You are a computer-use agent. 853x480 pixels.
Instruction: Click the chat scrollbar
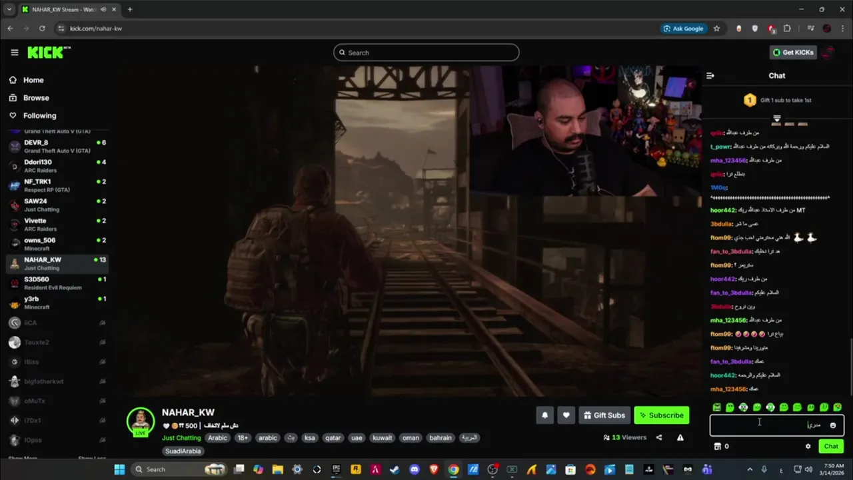[x=850, y=367]
